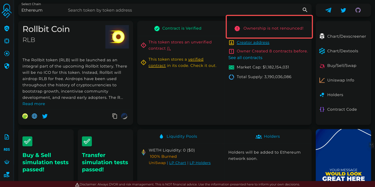Viewport: 375px width, 187px height.
Task: Open the LP Holders link
Action: point(200,163)
